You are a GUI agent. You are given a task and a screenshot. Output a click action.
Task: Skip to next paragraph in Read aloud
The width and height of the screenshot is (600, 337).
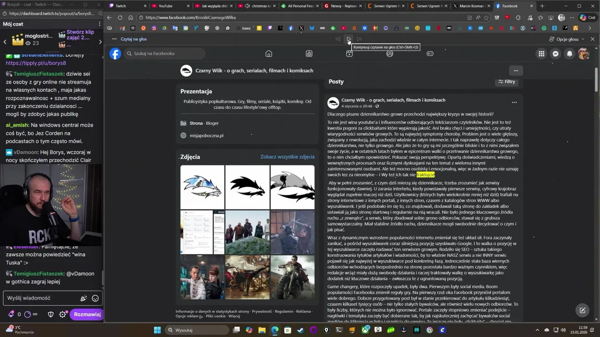[359, 39]
